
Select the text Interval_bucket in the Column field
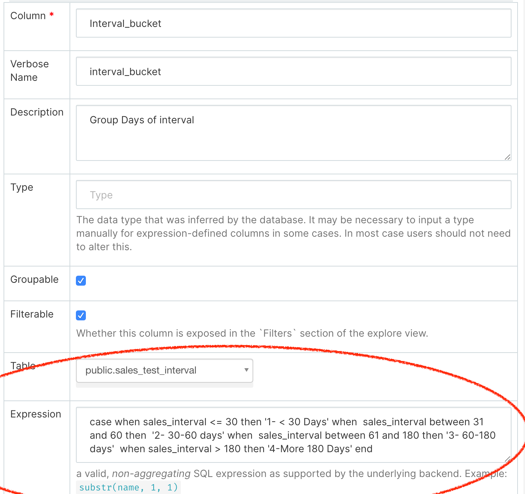click(x=126, y=23)
